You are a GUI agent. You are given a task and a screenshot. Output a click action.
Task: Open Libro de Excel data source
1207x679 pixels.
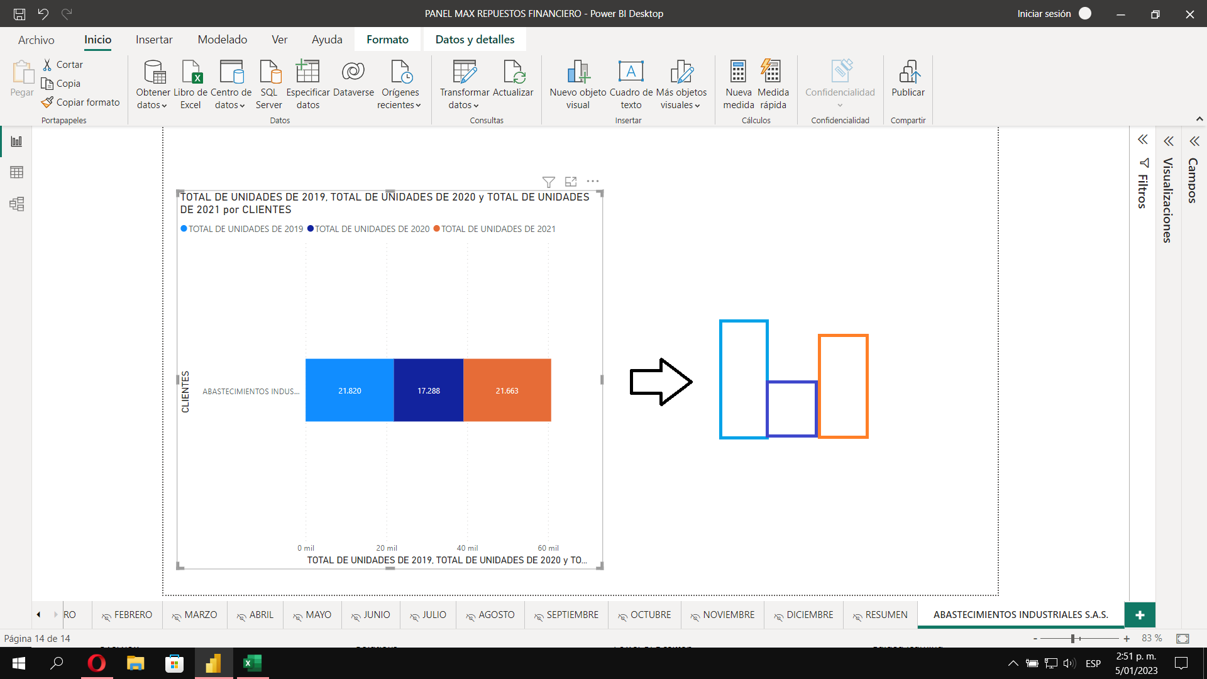tap(190, 84)
